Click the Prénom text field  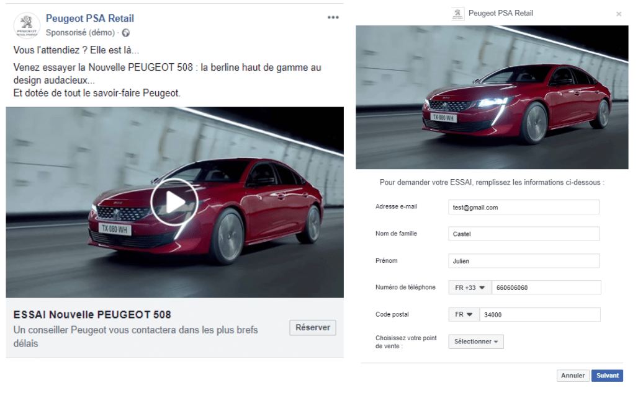click(x=523, y=261)
